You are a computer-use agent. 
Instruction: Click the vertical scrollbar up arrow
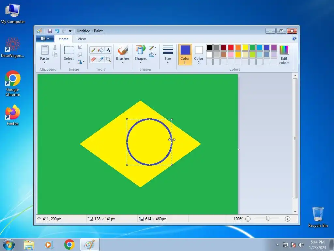click(295, 75)
